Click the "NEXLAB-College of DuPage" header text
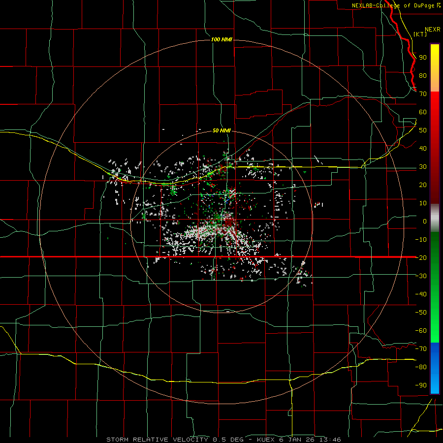The width and height of the screenshot is (443, 443). tap(394, 5)
